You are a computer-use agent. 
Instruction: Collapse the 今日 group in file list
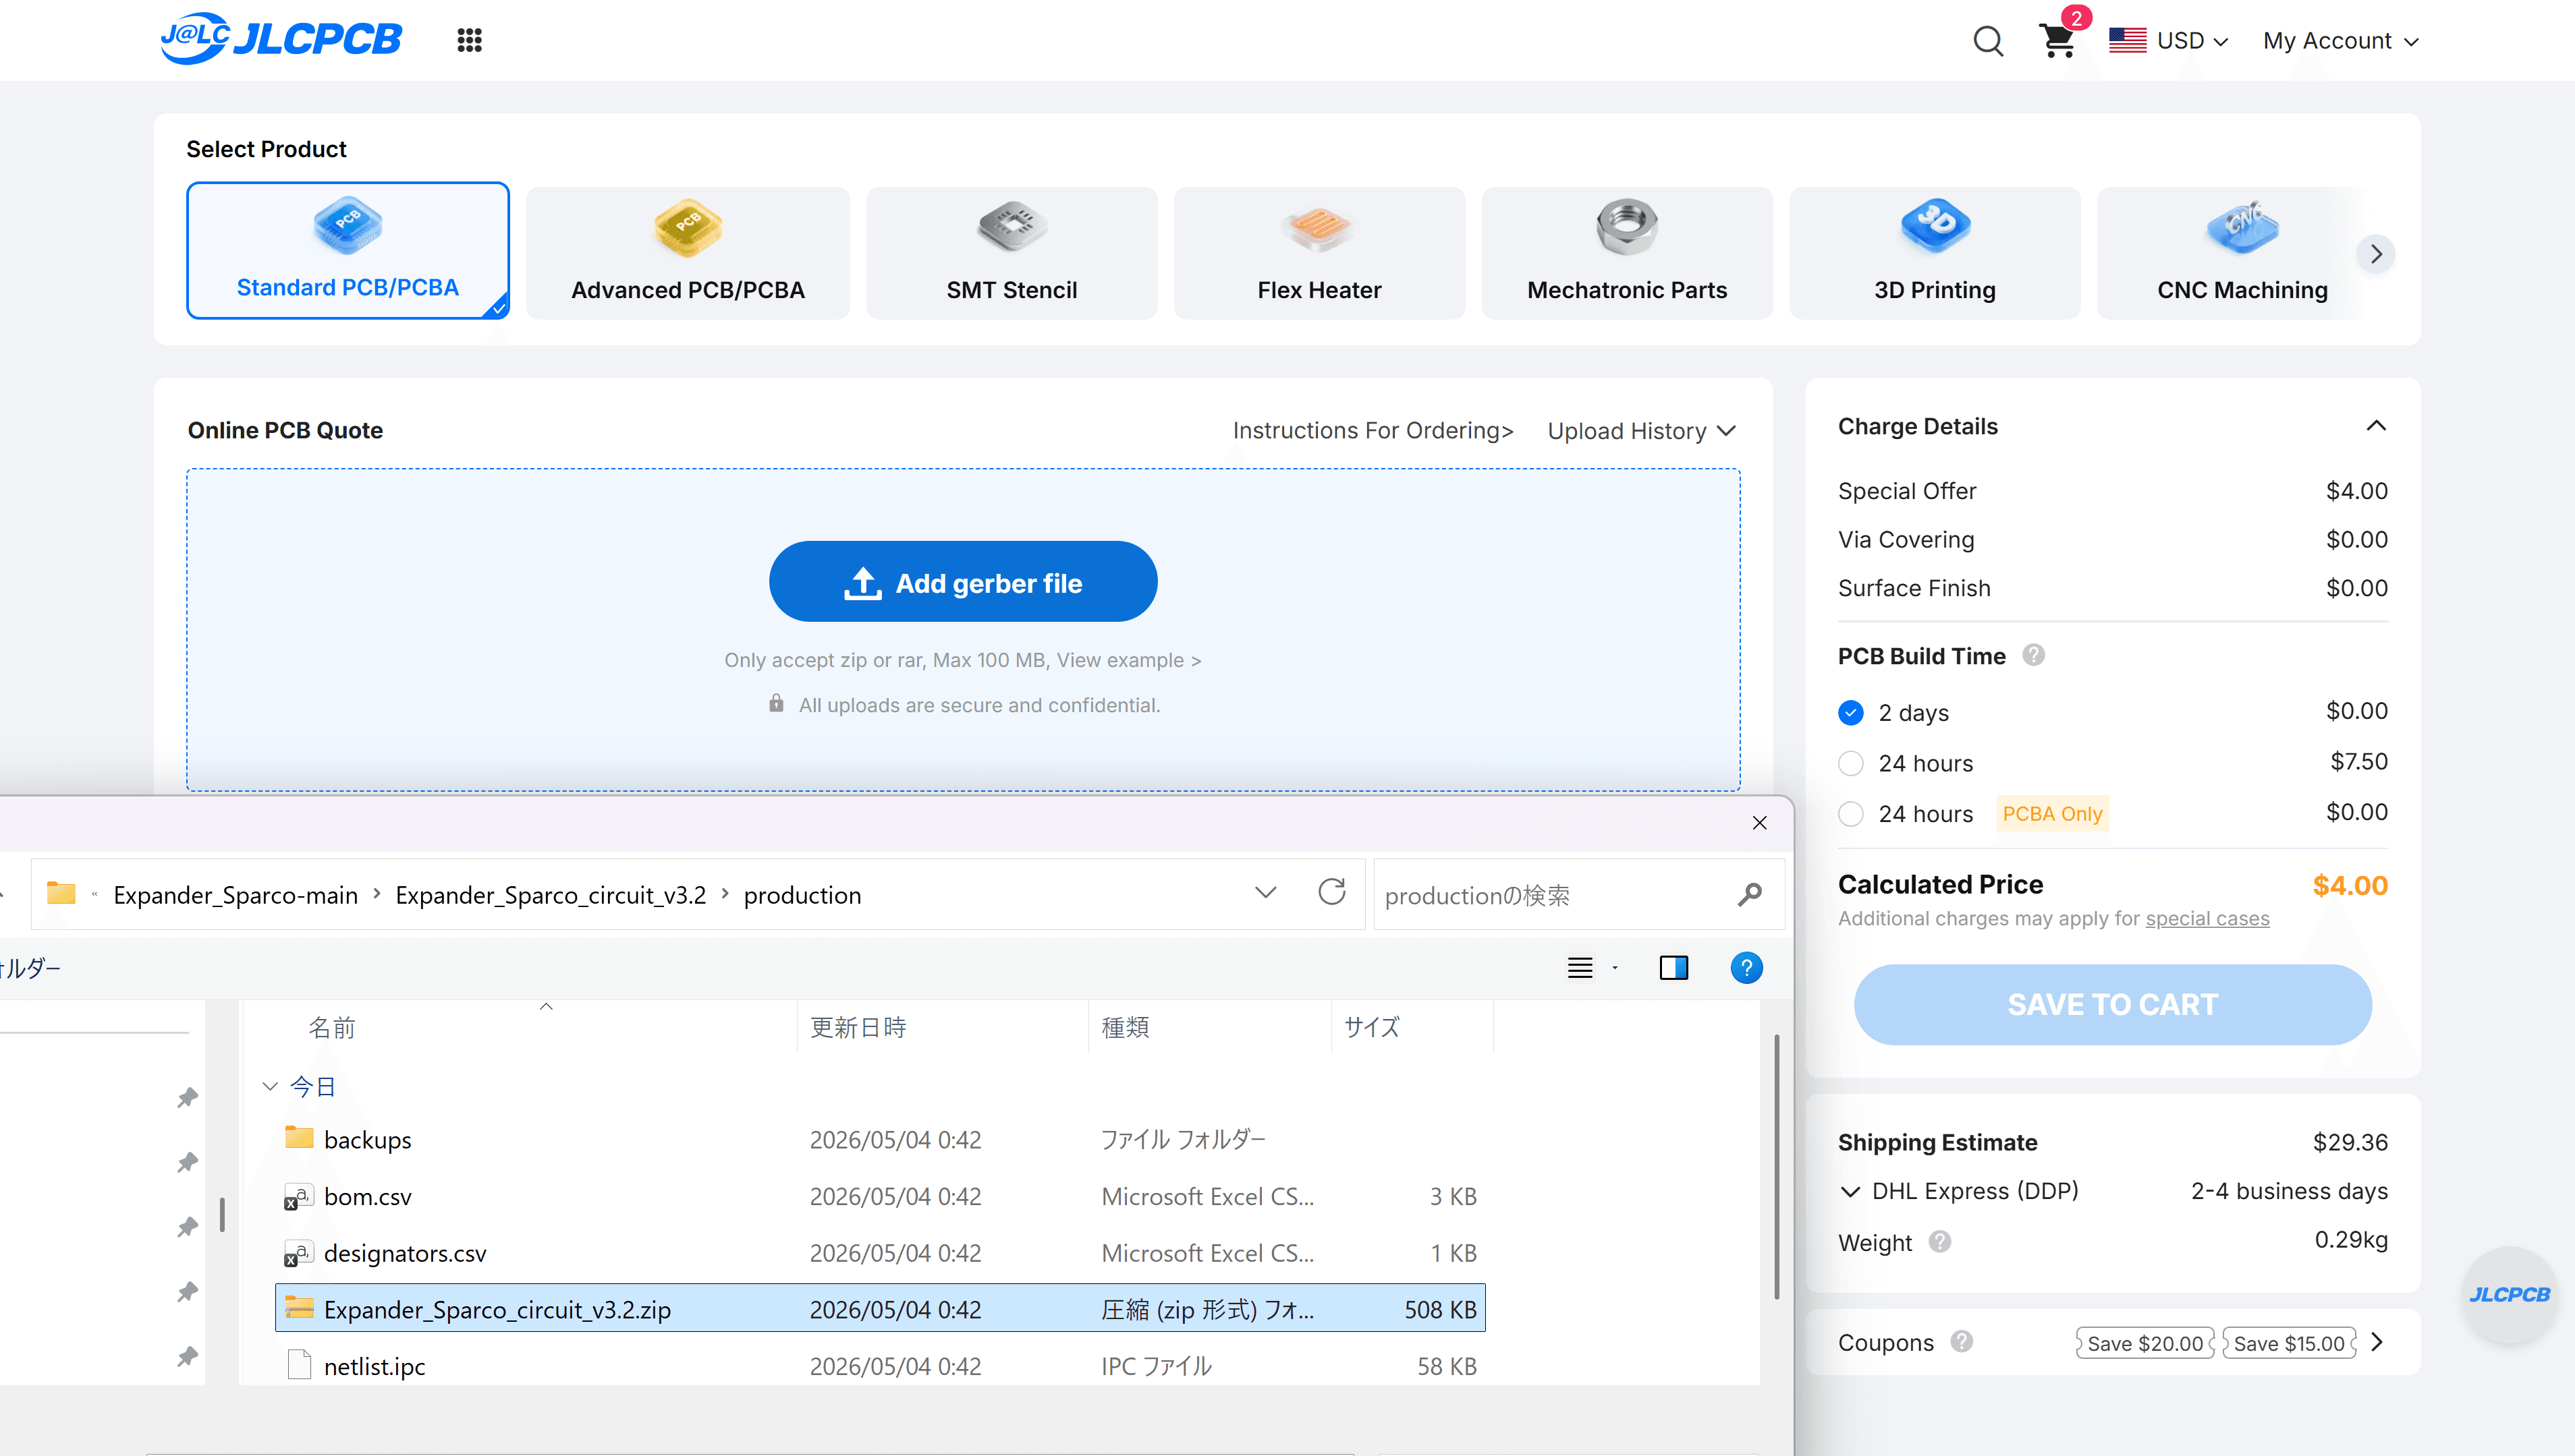[269, 1086]
